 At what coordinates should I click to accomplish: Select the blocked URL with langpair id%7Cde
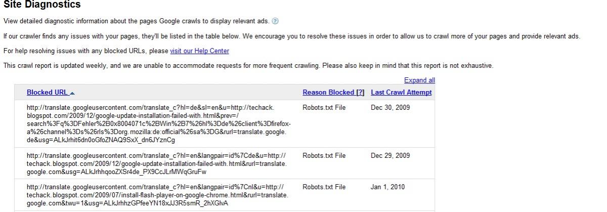point(157,164)
